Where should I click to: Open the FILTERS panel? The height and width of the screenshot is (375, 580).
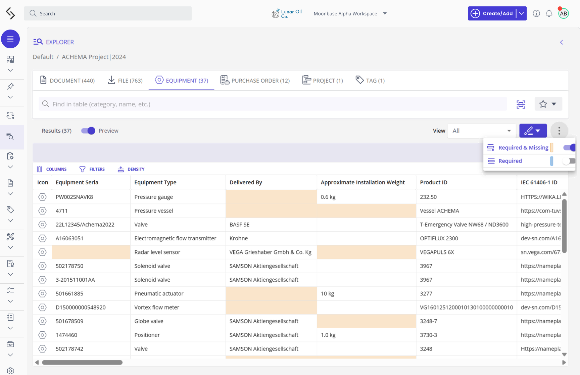(92, 169)
